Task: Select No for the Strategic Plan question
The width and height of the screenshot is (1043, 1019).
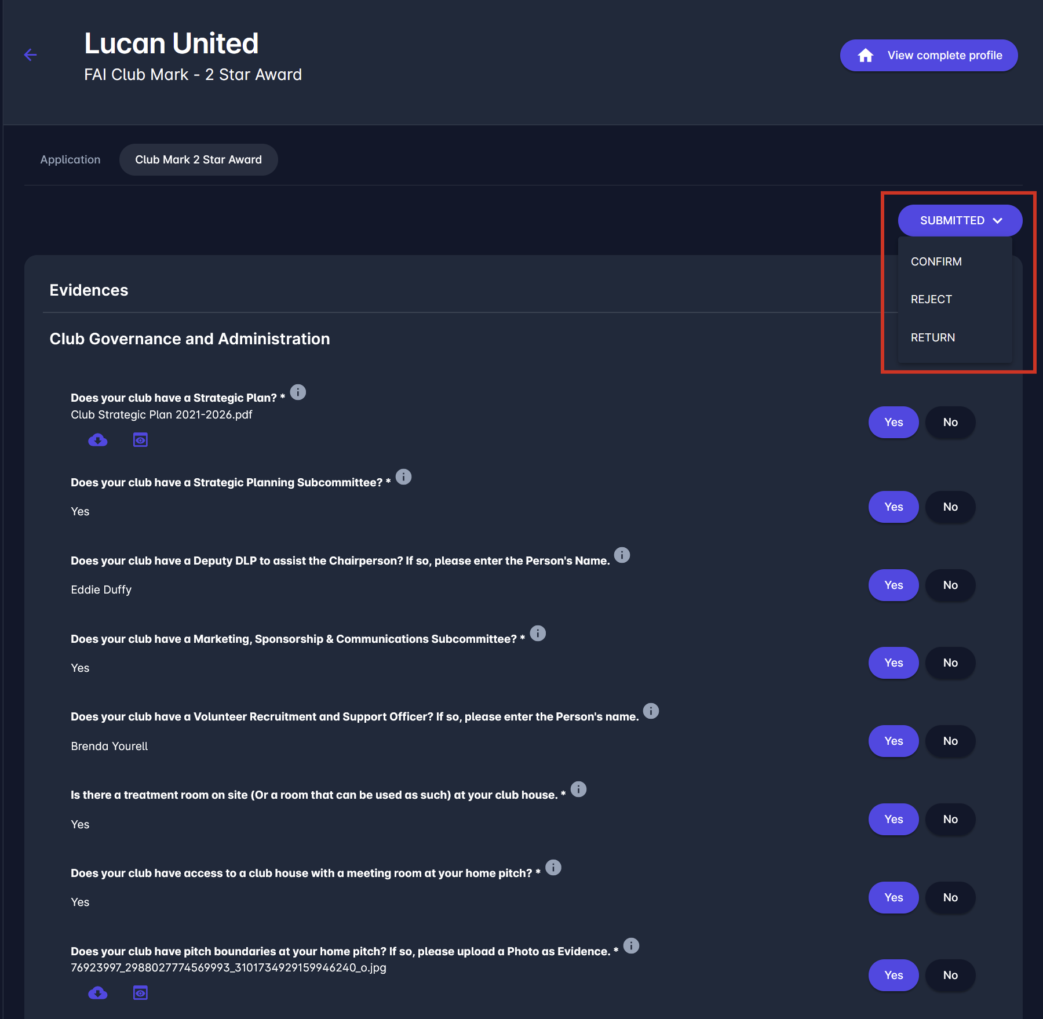Action: point(950,423)
